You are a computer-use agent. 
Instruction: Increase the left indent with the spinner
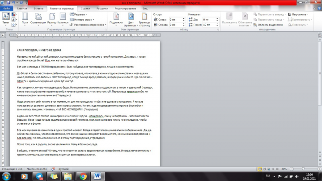click(x=184, y=18)
